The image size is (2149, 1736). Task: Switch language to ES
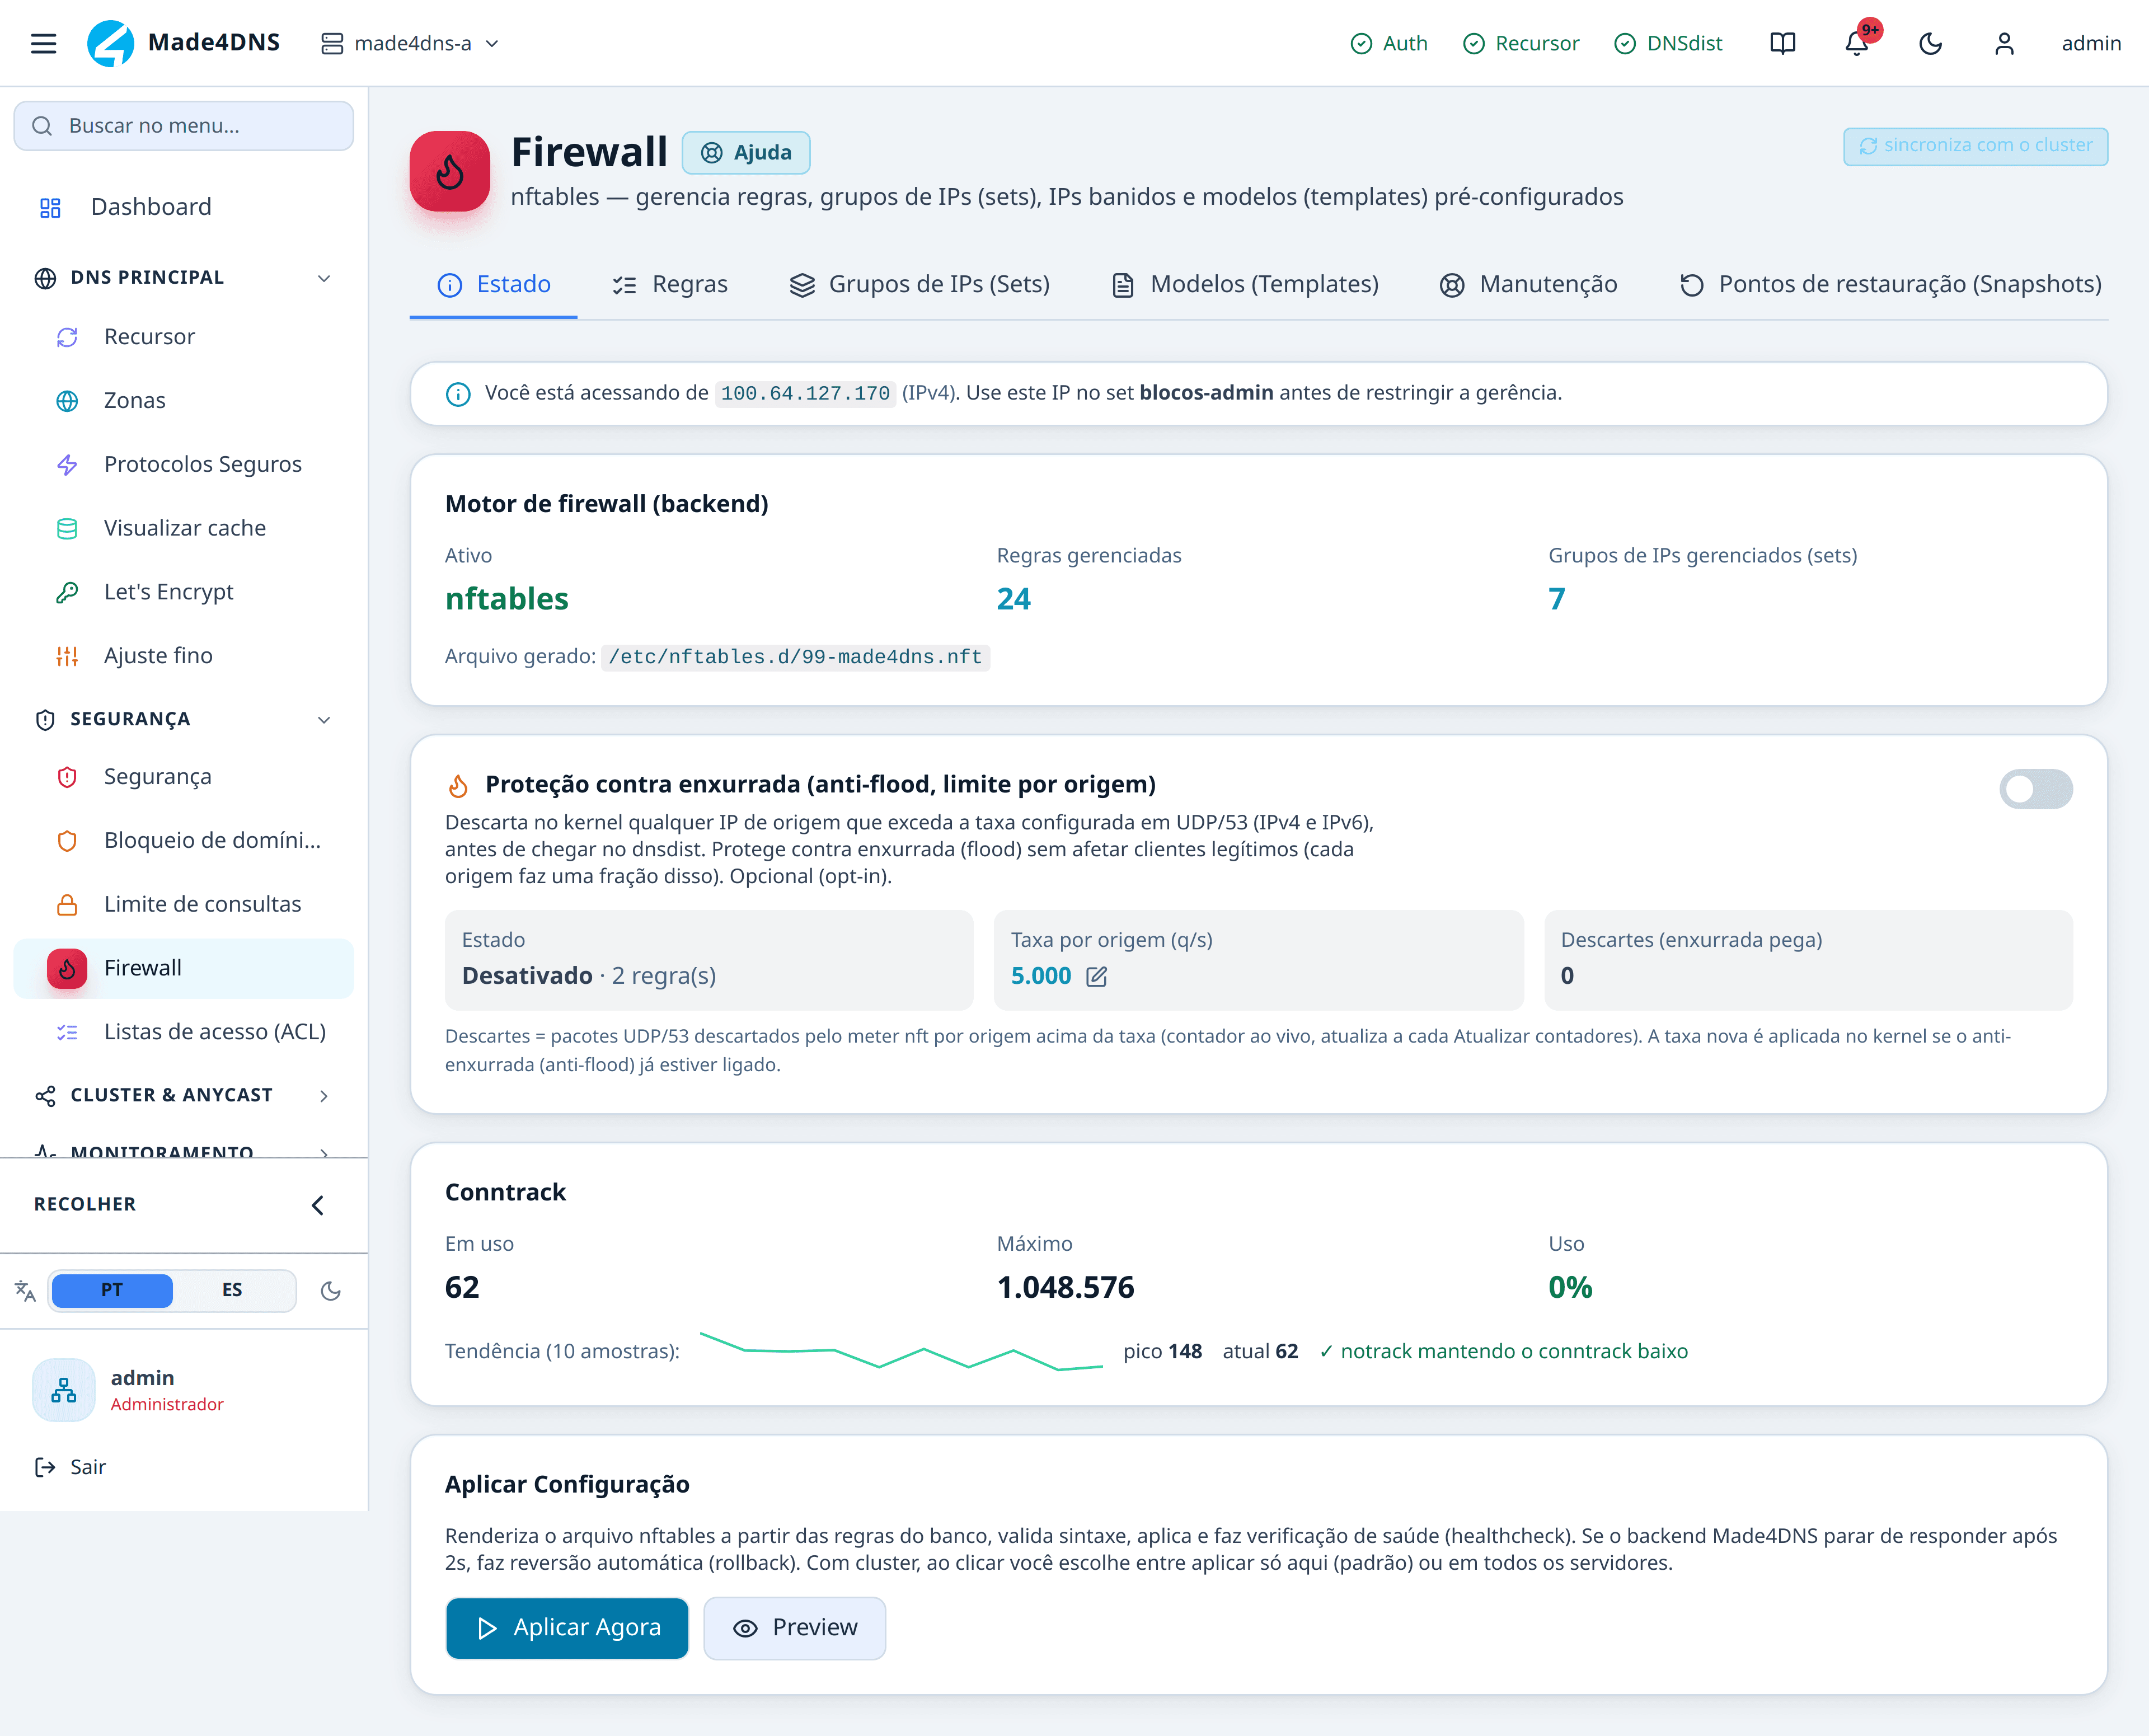click(232, 1290)
